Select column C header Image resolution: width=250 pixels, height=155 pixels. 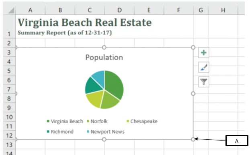coord(90,10)
